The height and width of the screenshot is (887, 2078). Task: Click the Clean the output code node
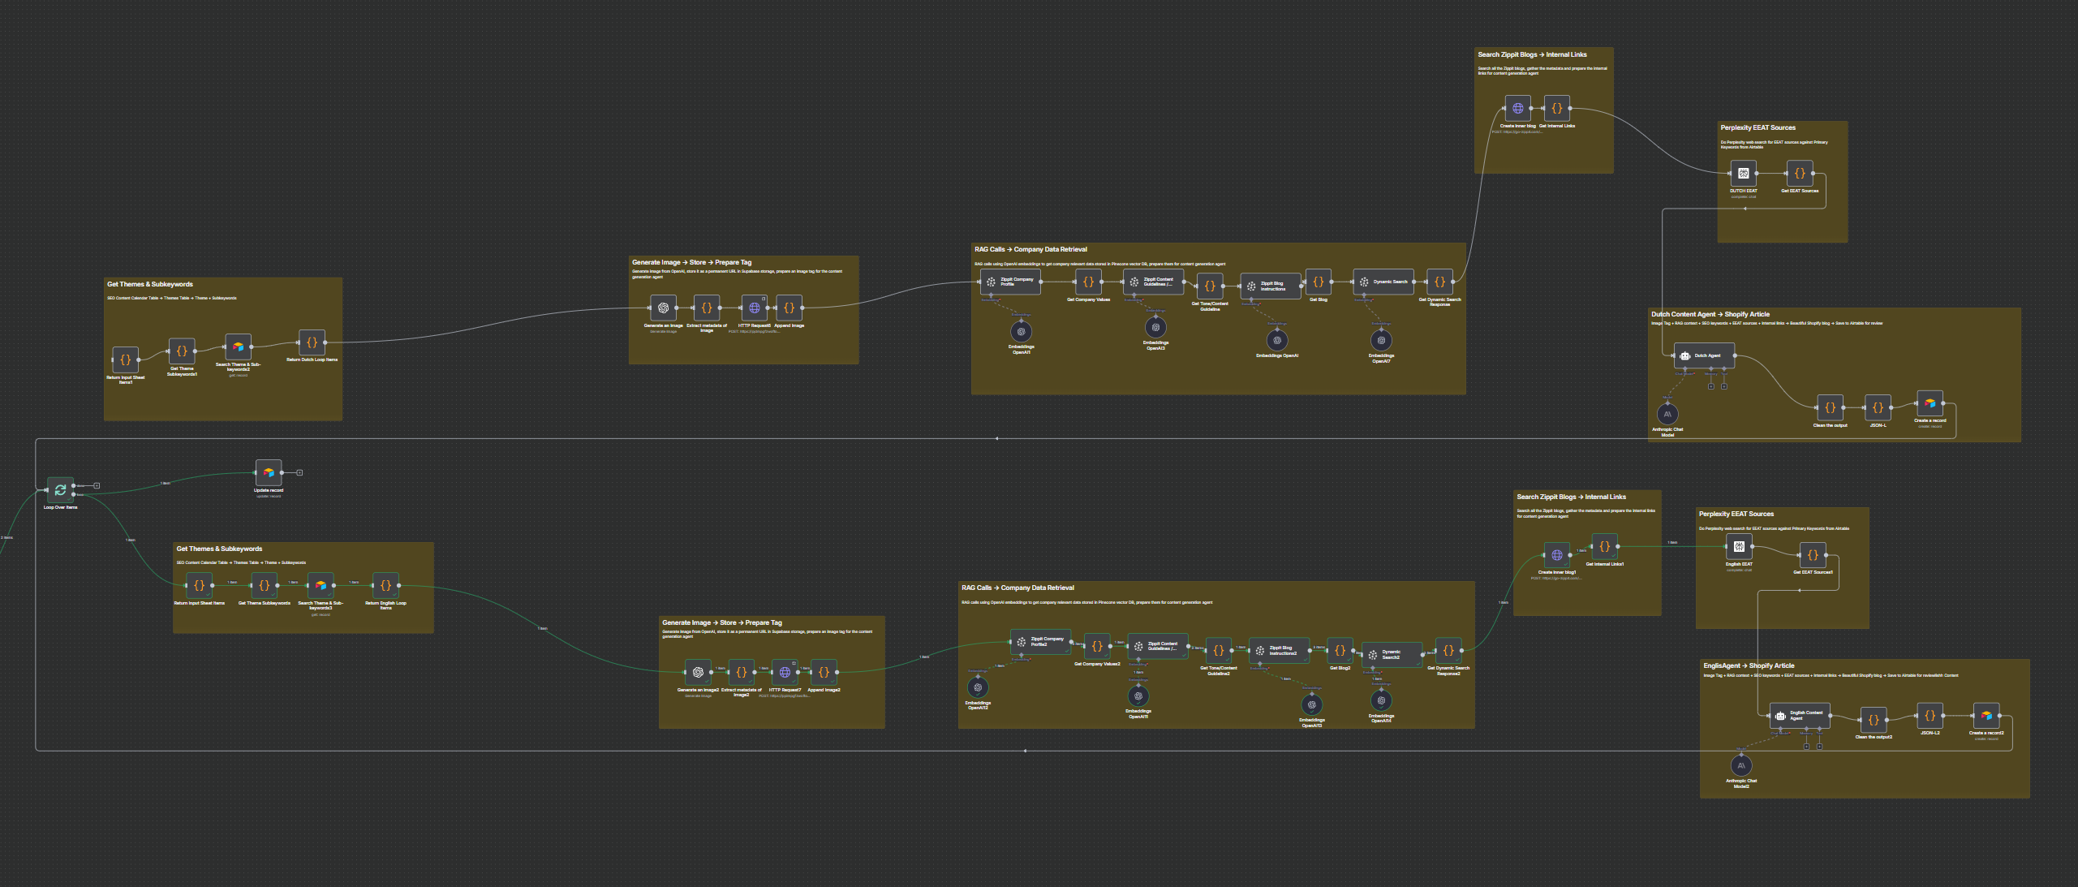tap(1830, 407)
